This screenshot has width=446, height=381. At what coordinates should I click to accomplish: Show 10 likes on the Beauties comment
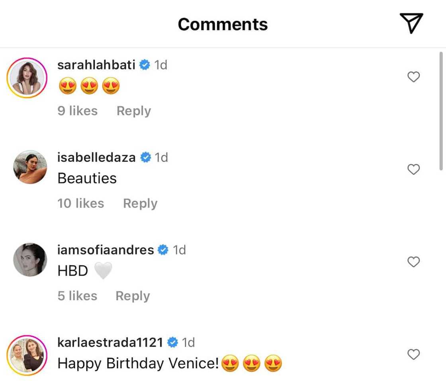[80, 204]
